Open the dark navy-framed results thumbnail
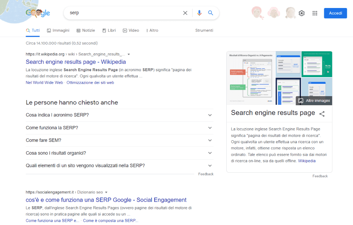353x225 pixels. click(288, 91)
